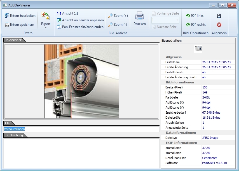The image size is (239, 171).
Task: Select the Beschreibung tab label
Action: tap(14, 135)
